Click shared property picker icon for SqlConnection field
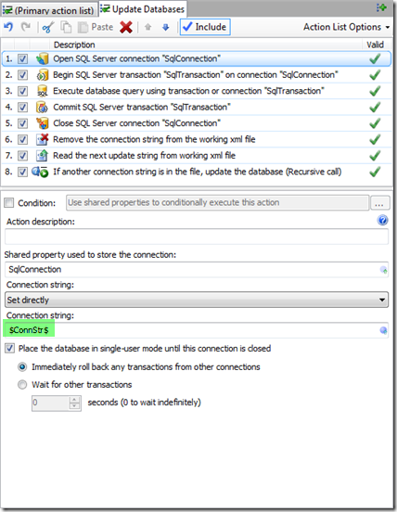 pos(384,270)
